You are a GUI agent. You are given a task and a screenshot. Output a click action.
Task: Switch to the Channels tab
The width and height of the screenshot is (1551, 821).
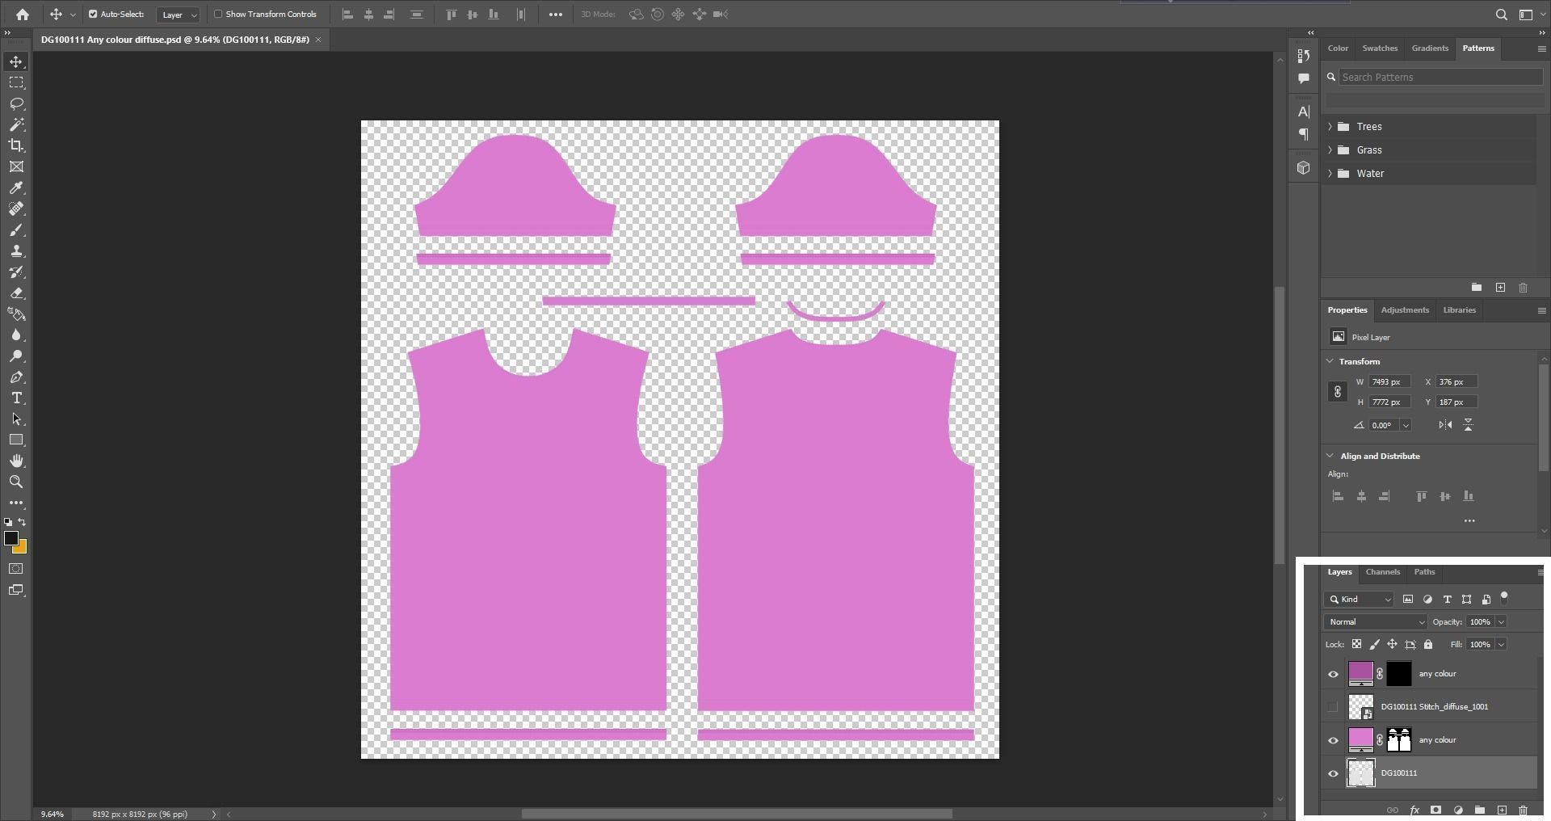click(x=1382, y=572)
